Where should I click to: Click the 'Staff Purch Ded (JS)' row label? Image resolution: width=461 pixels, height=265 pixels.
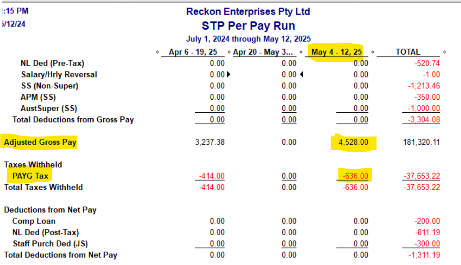click(x=50, y=244)
